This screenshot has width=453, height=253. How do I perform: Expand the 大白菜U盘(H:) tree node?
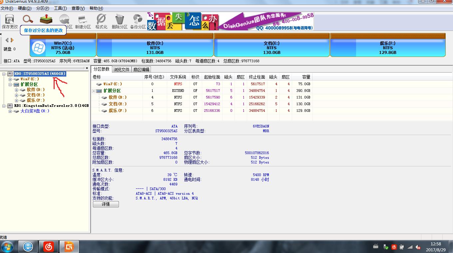click(10, 111)
